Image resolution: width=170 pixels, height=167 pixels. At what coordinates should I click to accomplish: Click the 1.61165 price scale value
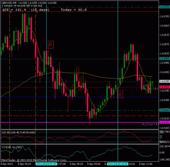pyautogui.click(x=165, y=128)
